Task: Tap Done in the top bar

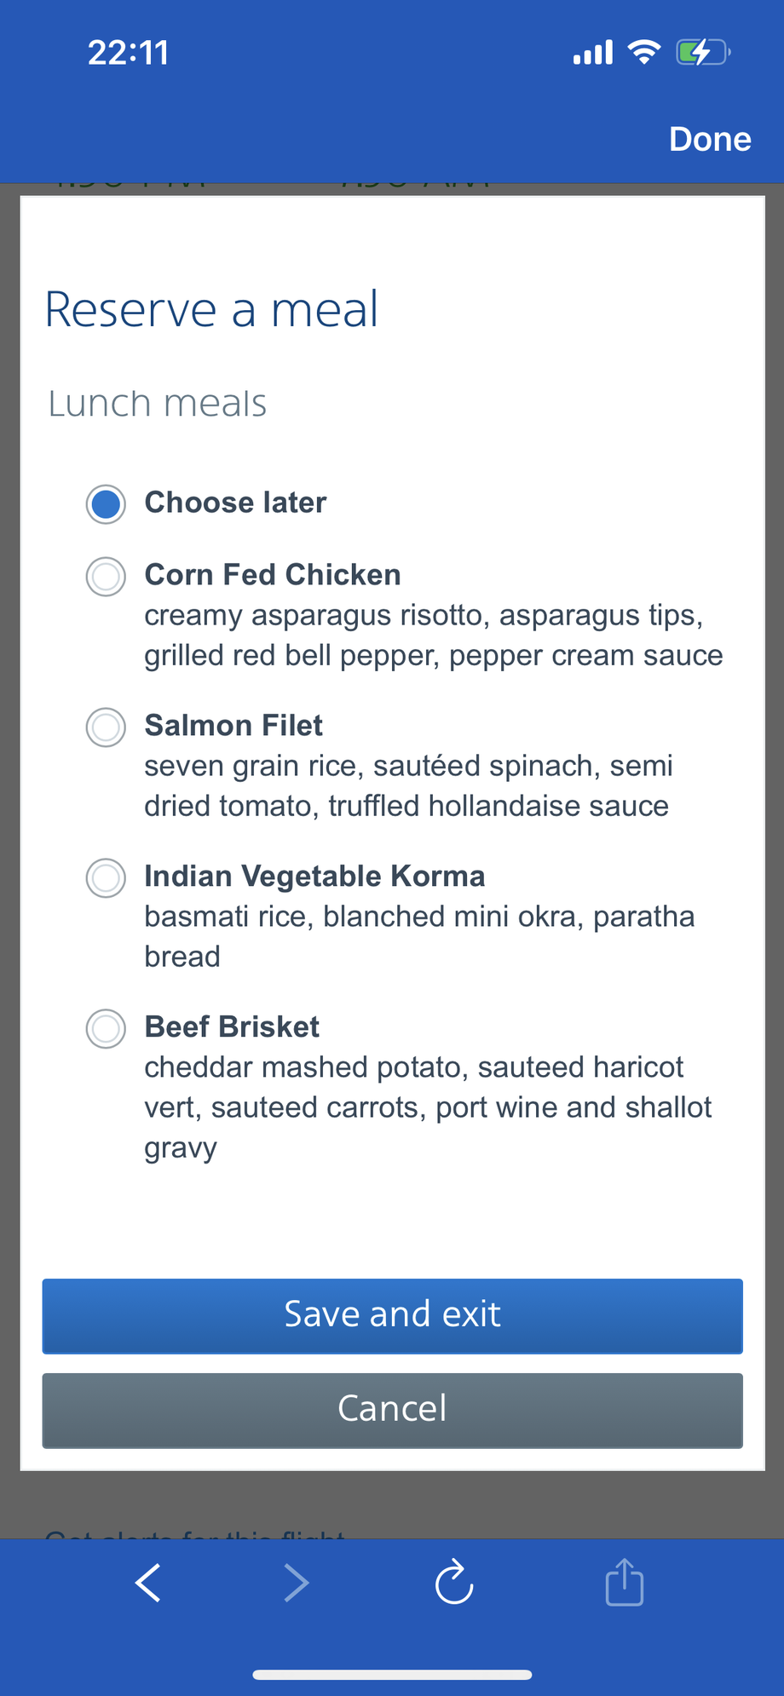Action: [710, 139]
